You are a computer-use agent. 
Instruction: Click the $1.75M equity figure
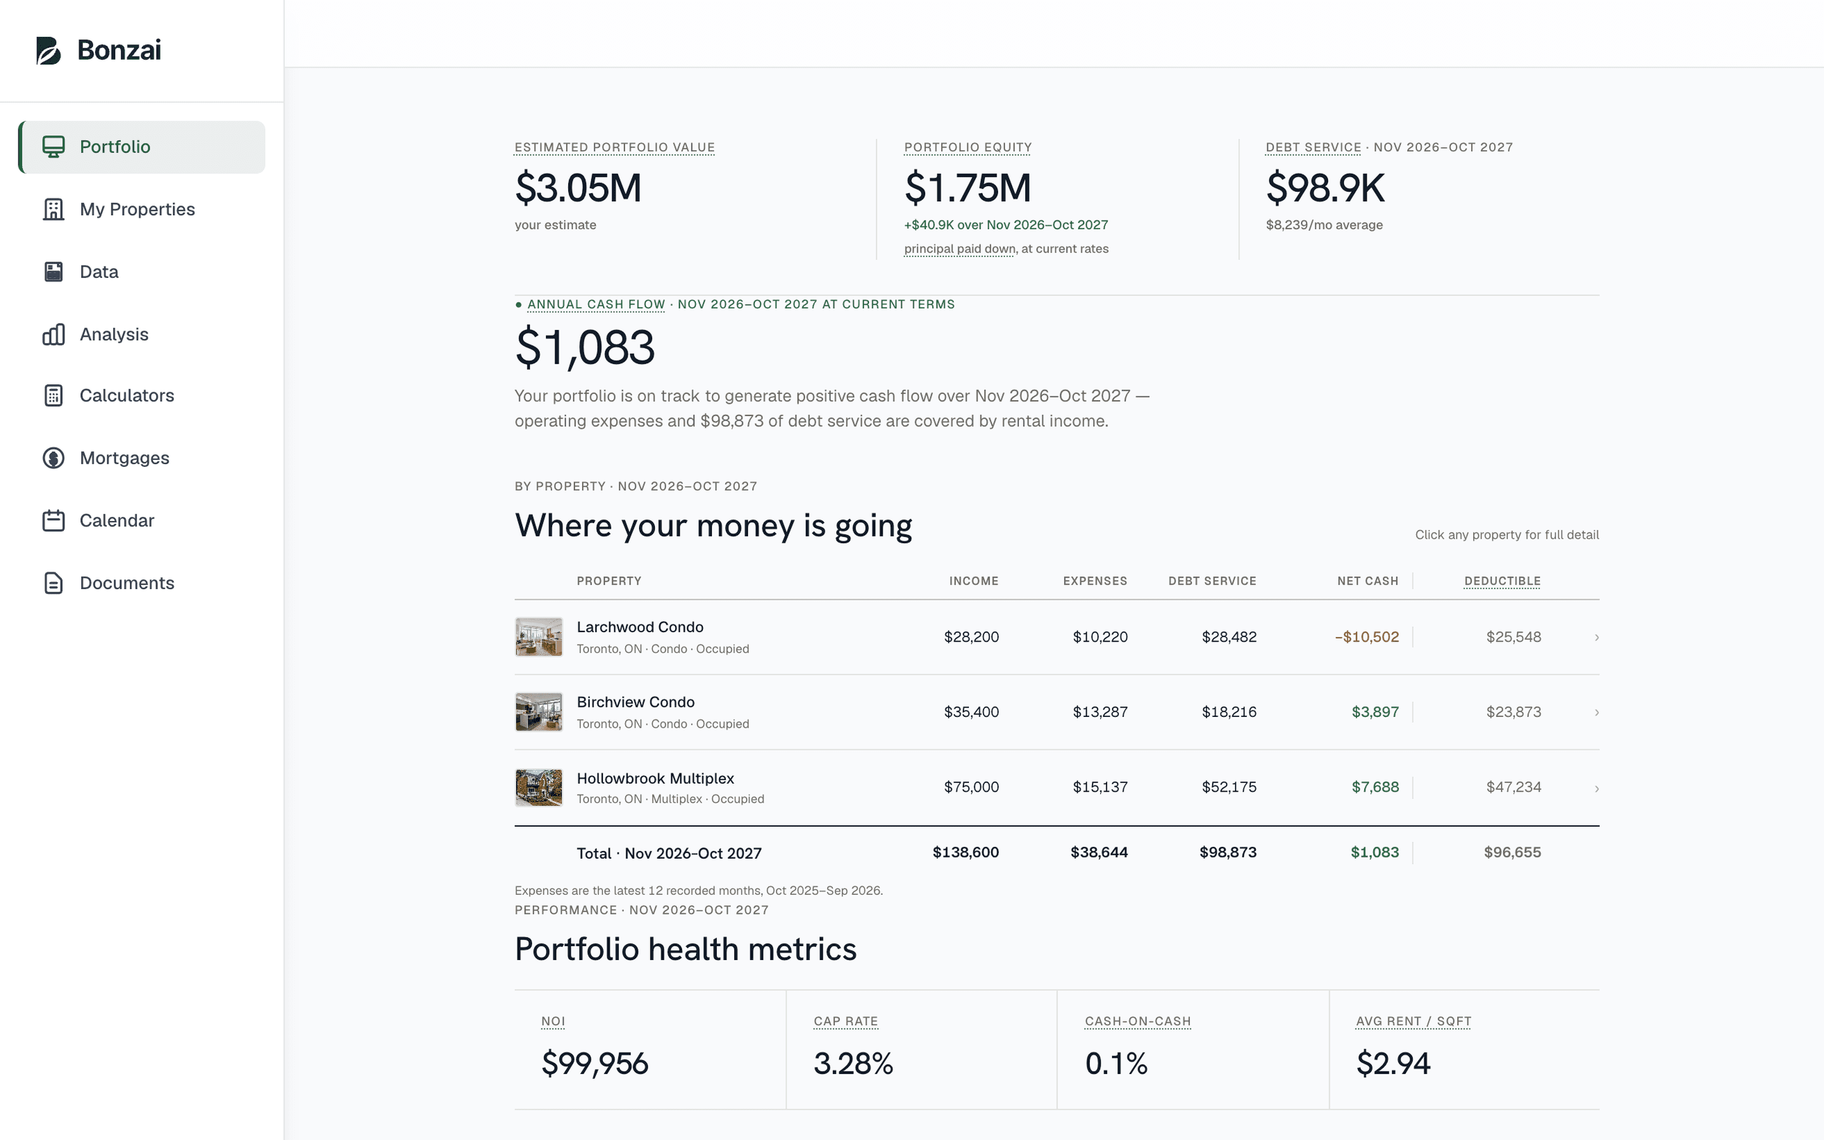(968, 187)
